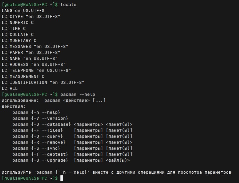Click the typed 'locale' command on the first line
This screenshot has width=239, height=183.
68,4
